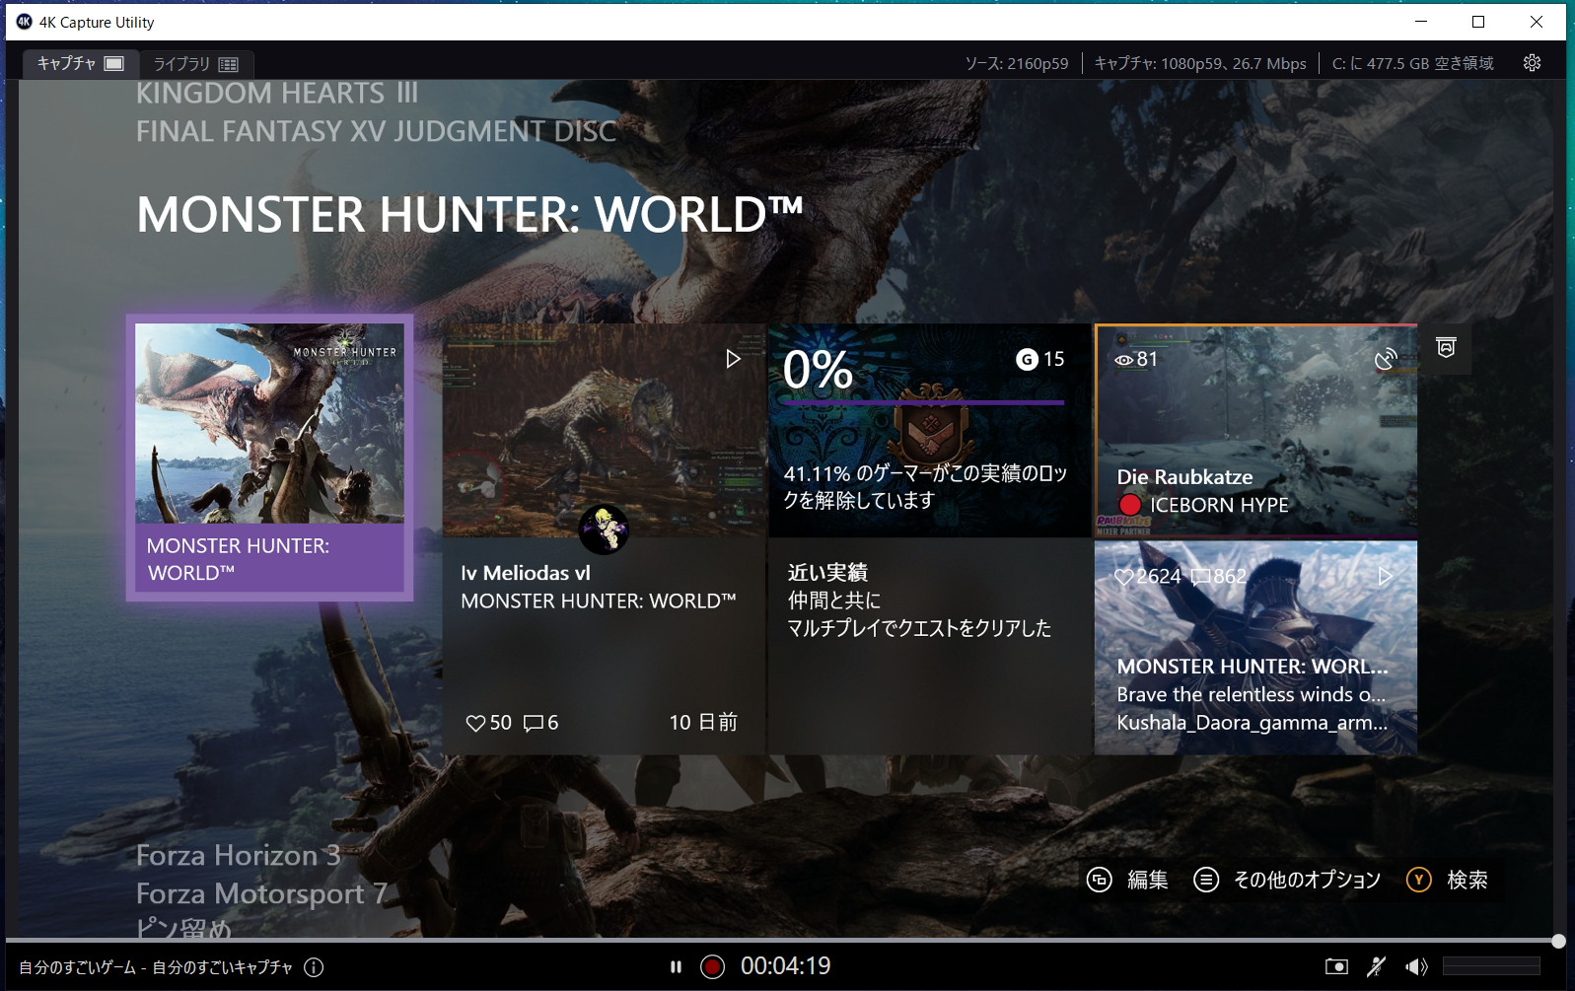
Task: Click the broadcast icon on stream tile
Action: pyautogui.click(x=1386, y=359)
